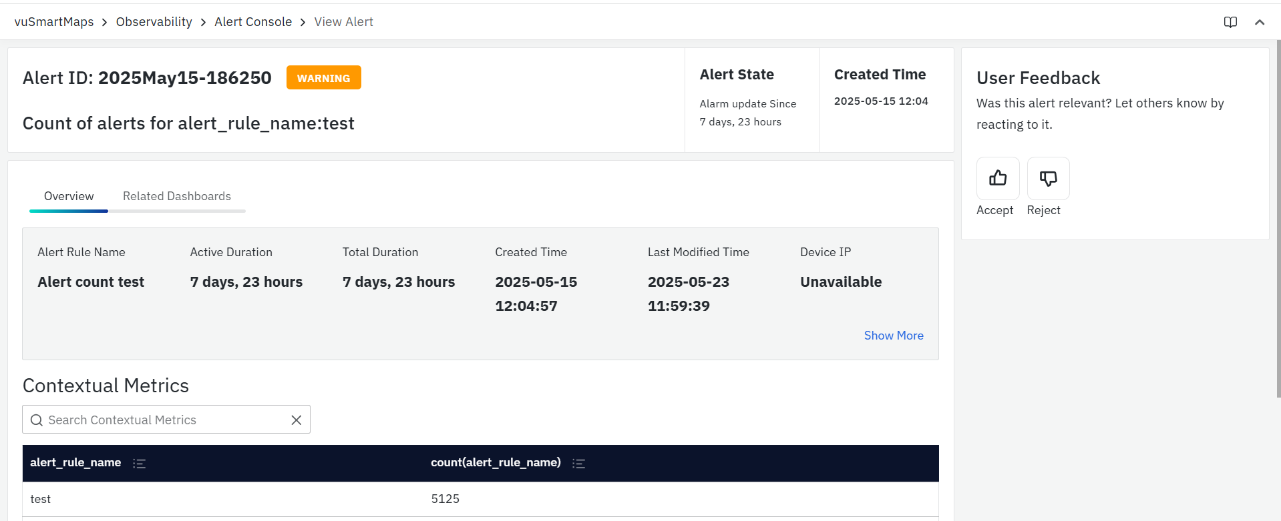Click the magnifier icon in search box
1281x521 pixels.
click(x=37, y=420)
